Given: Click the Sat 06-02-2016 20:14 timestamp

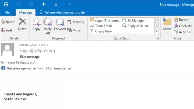Looking at the screenshot, I should click(x=34, y=45).
